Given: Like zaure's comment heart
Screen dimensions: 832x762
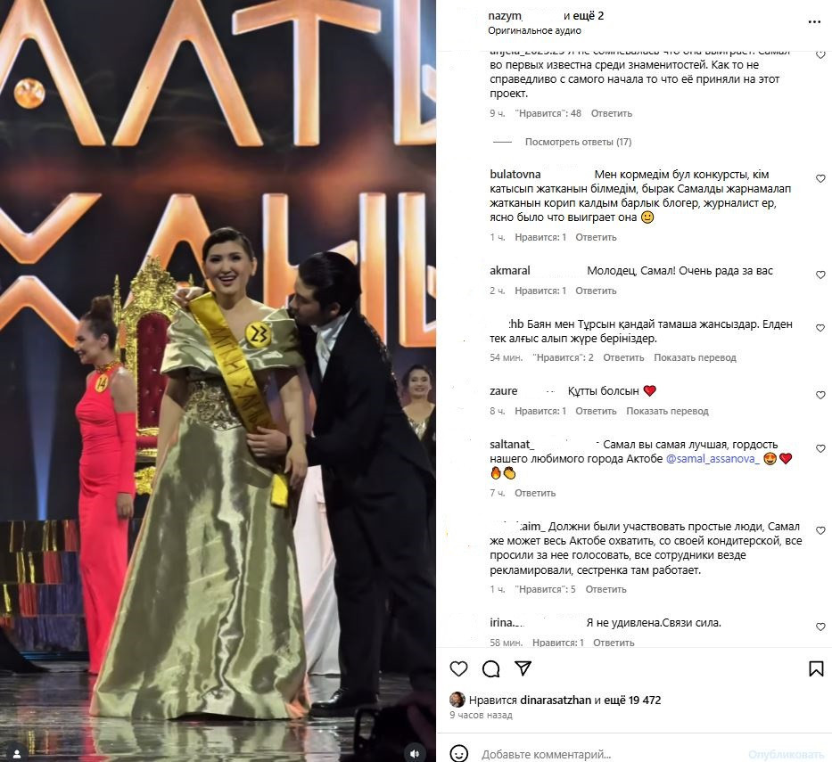Looking at the screenshot, I should click(820, 395).
